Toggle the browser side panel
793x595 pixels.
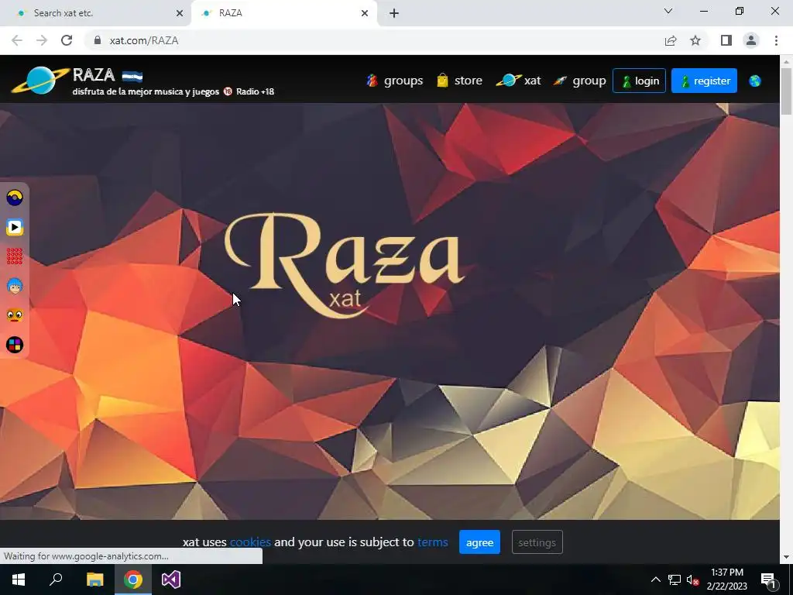pyautogui.click(x=726, y=40)
